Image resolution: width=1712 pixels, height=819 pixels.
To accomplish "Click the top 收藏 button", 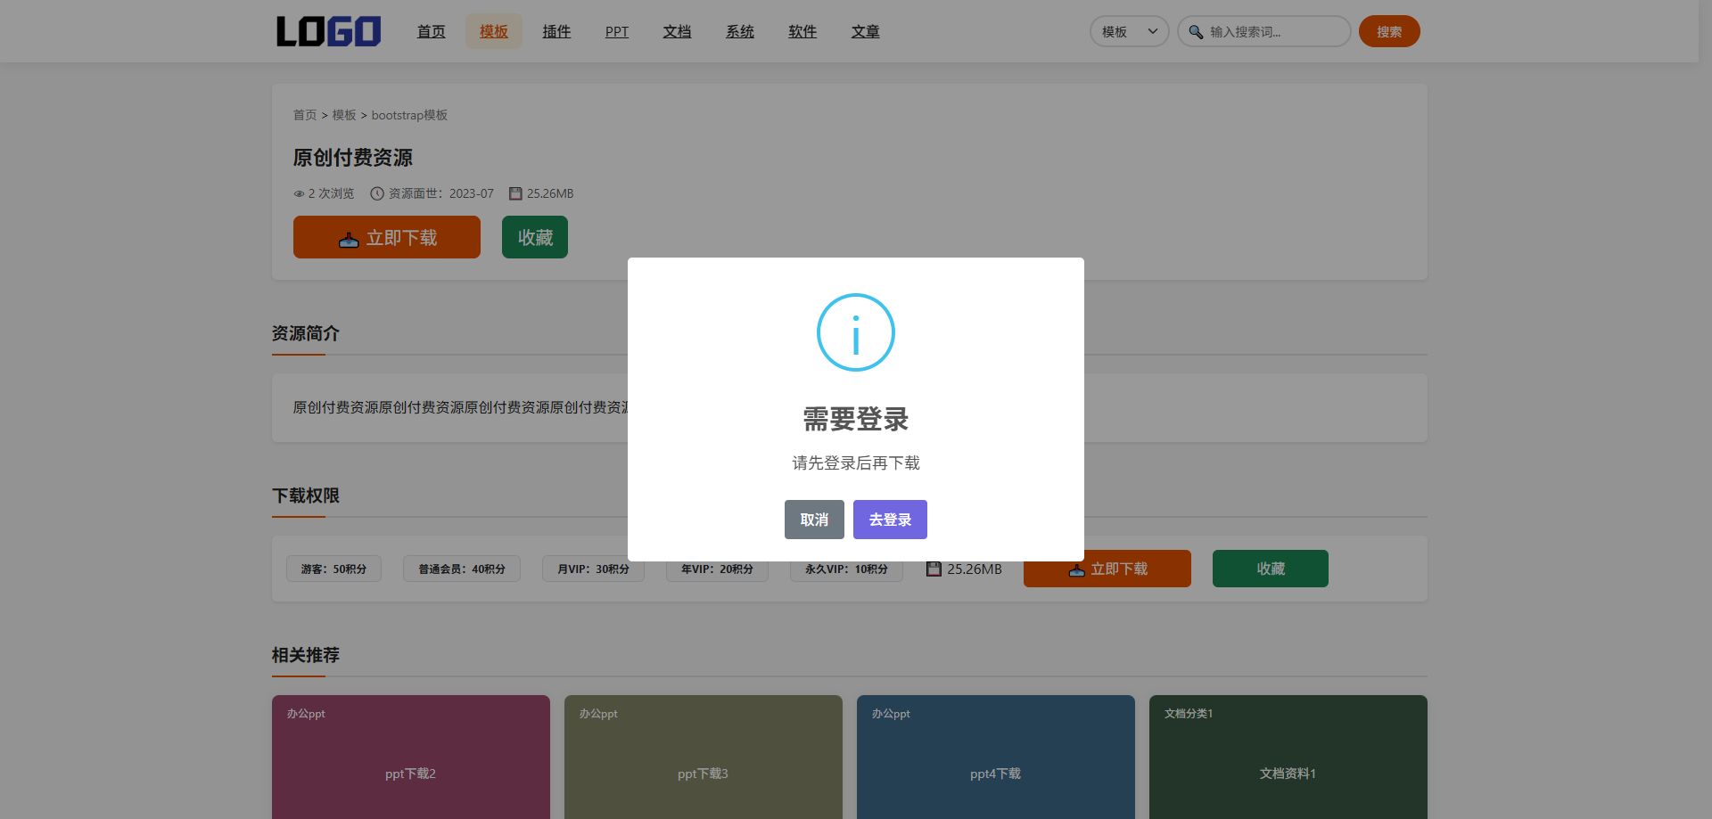I will 535,237.
